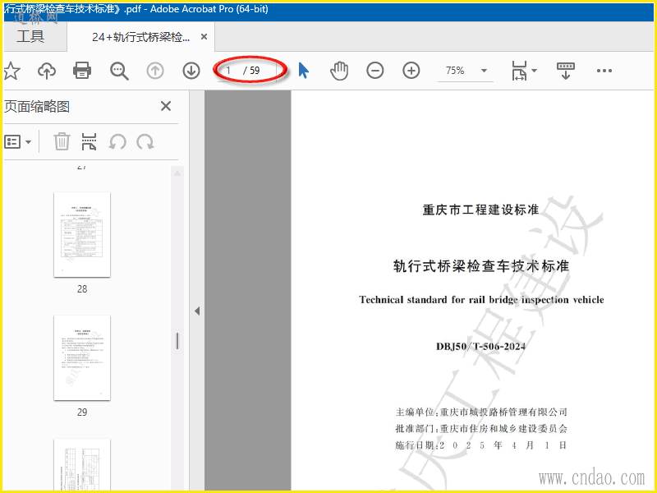
Task: Close the 页面缩略图 panel
Action: [166, 106]
